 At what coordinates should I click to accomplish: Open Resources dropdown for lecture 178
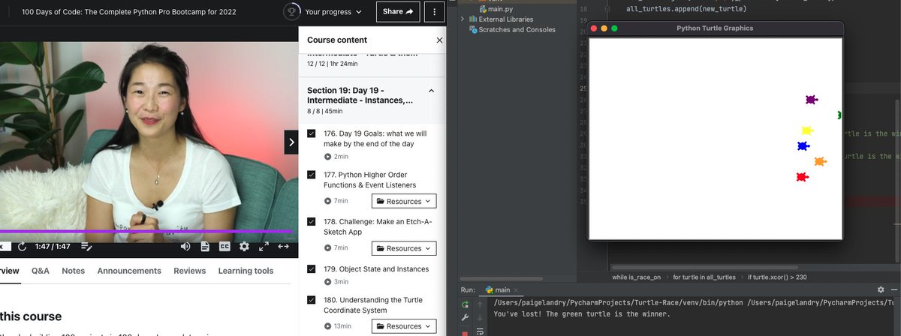pyautogui.click(x=404, y=248)
